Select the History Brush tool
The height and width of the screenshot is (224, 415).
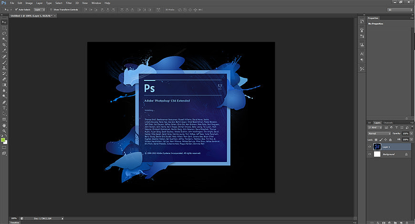(4, 74)
